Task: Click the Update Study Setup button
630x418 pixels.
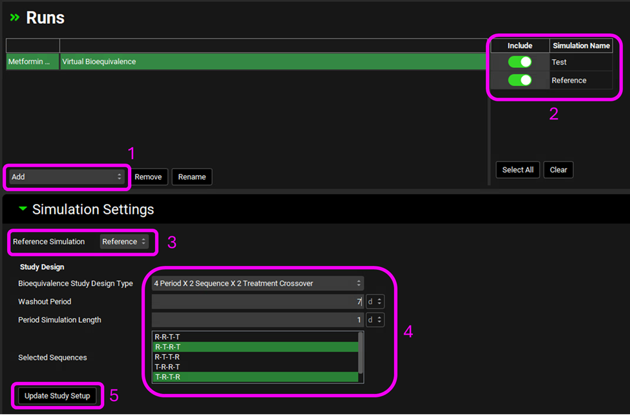Action: [x=57, y=395]
